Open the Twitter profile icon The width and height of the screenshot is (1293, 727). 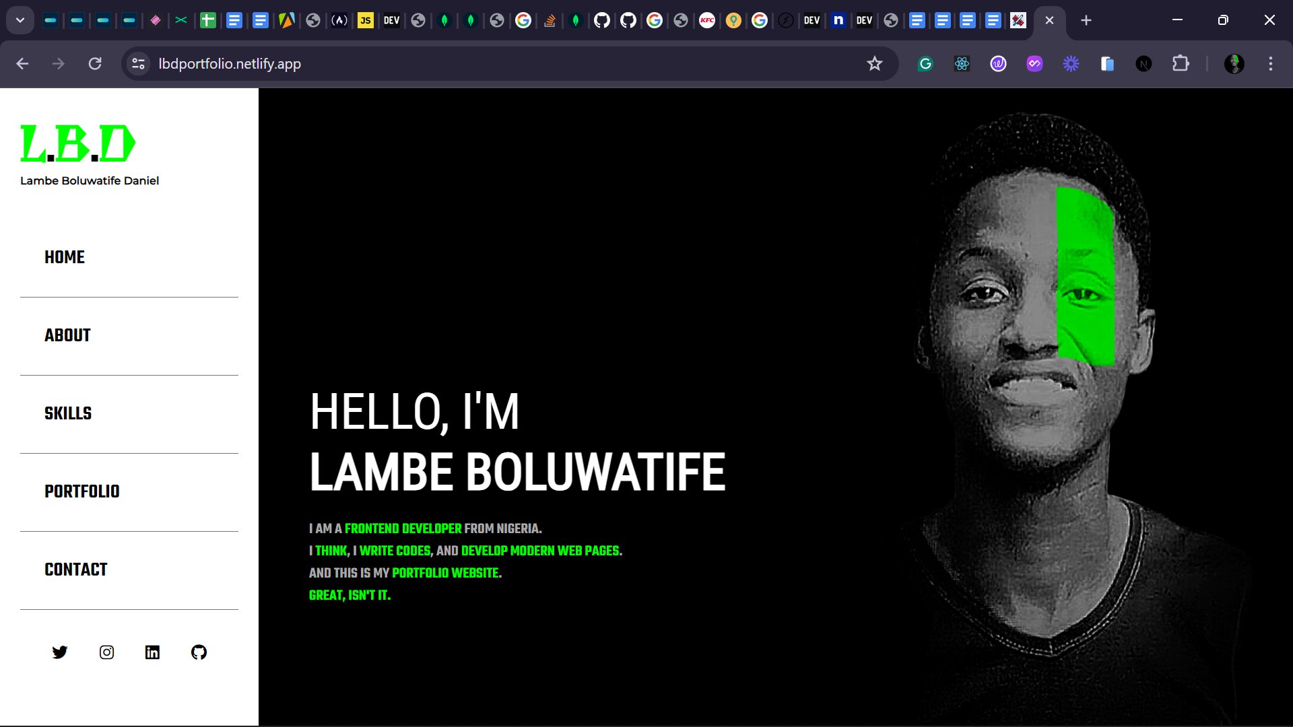(x=60, y=652)
